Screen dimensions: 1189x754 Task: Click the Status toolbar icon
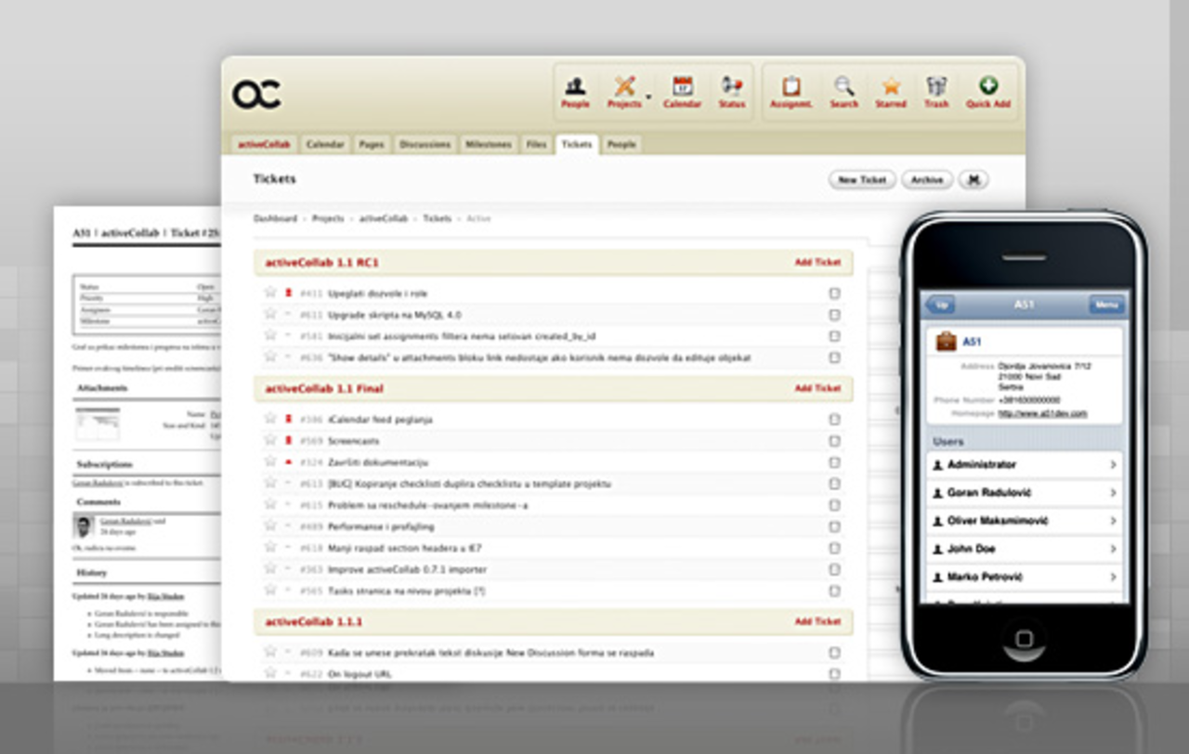(732, 92)
